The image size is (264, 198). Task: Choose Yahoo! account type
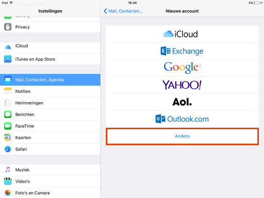point(182,85)
